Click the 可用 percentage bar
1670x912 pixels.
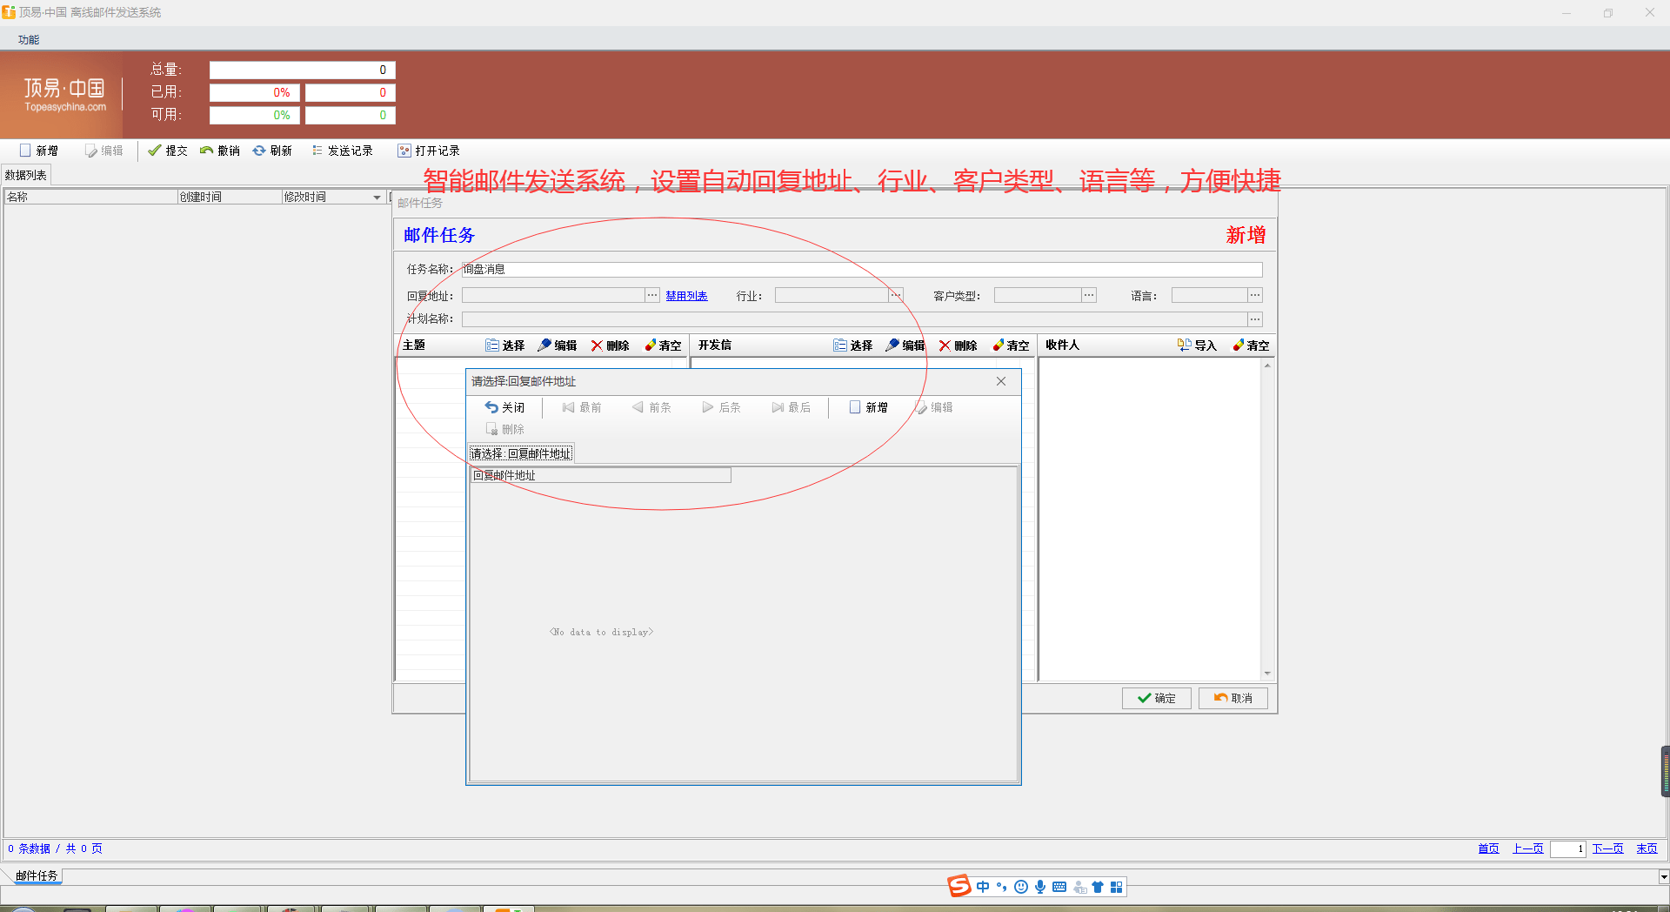(x=255, y=115)
